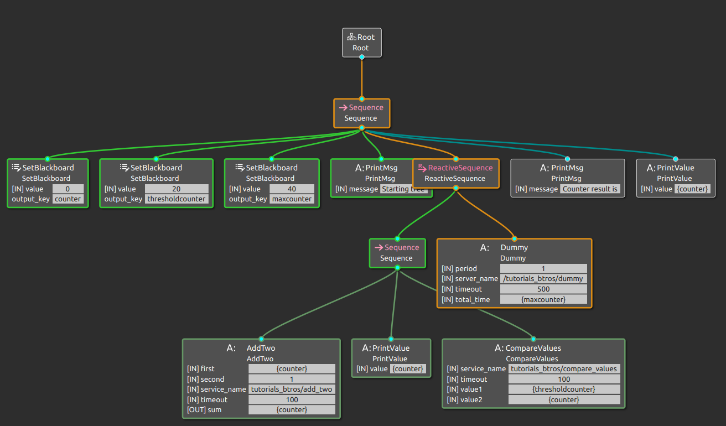Click the output port below the ReactiveSequence node
The width and height of the screenshot is (726, 426).
[x=455, y=188]
